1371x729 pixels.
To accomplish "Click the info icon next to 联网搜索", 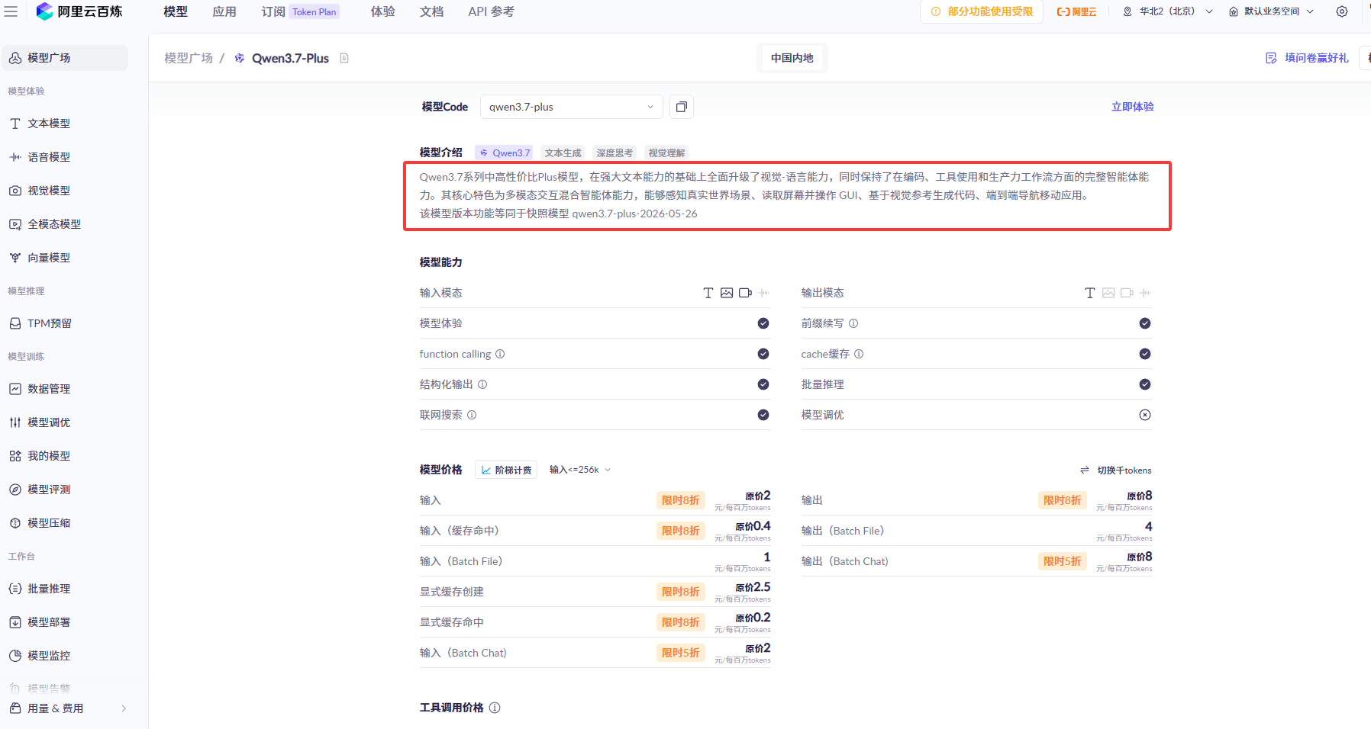I will click(472, 415).
